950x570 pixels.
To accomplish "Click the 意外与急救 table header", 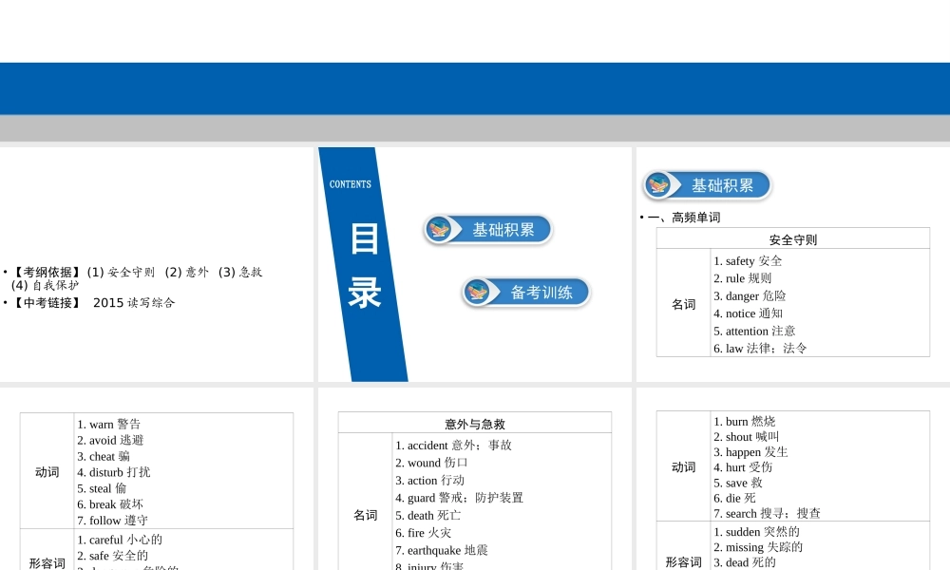I will (474, 424).
